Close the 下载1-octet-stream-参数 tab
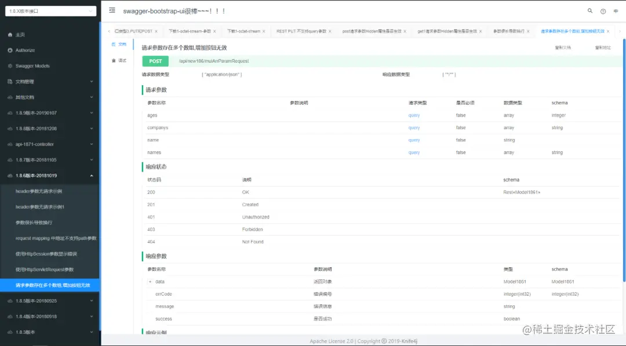626x346 pixels. coord(214,31)
